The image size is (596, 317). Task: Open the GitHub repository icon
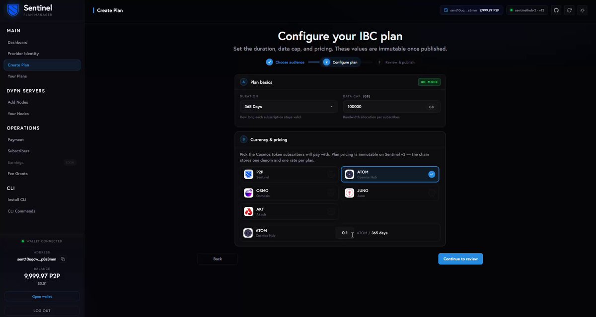pyautogui.click(x=556, y=10)
